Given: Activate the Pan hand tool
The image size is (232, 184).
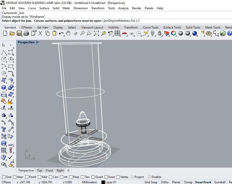Looking at the screenshot, I should [68, 33].
